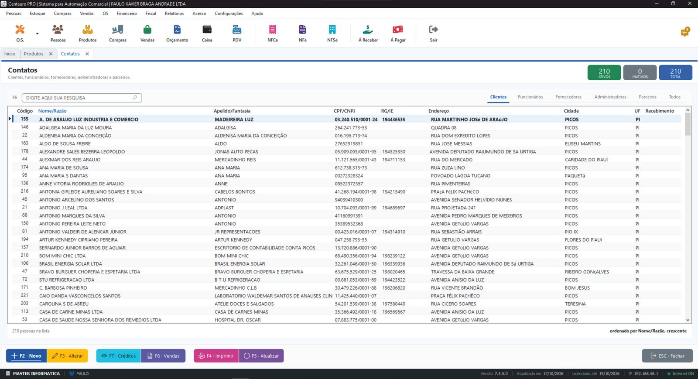Open Orçamento toolbar icon
This screenshot has height=379, width=698.
point(177,33)
